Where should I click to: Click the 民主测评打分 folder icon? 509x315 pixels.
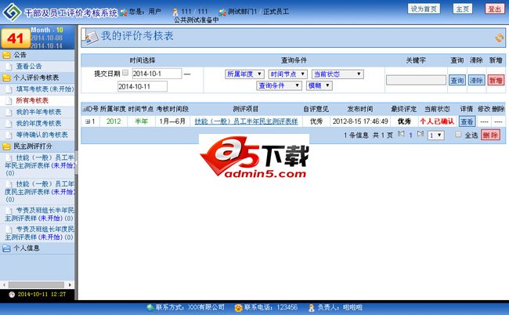pyautogui.click(x=6, y=146)
